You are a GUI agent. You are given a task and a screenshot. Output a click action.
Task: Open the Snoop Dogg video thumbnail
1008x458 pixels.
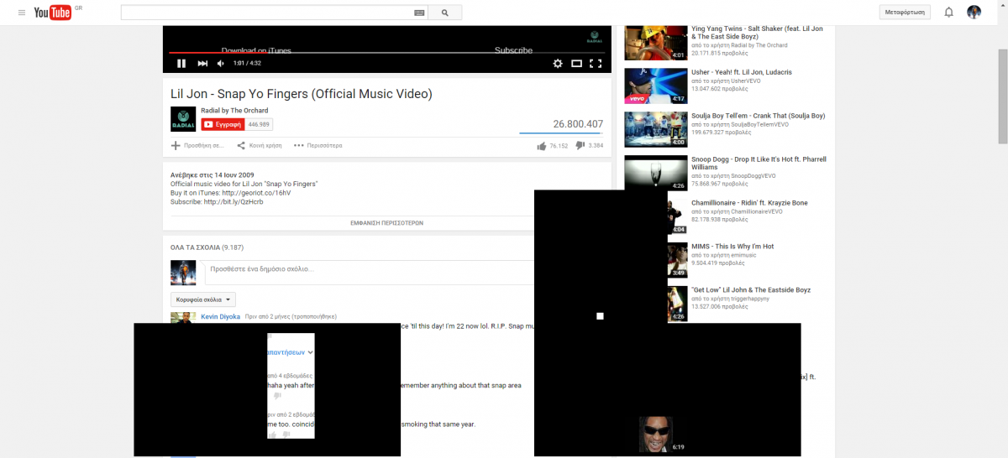[655, 173]
